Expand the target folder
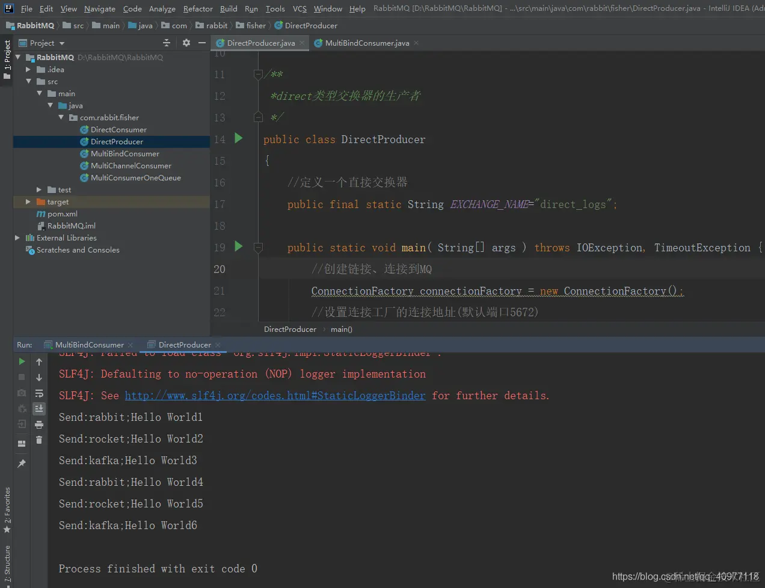The width and height of the screenshot is (765, 588). pos(28,201)
